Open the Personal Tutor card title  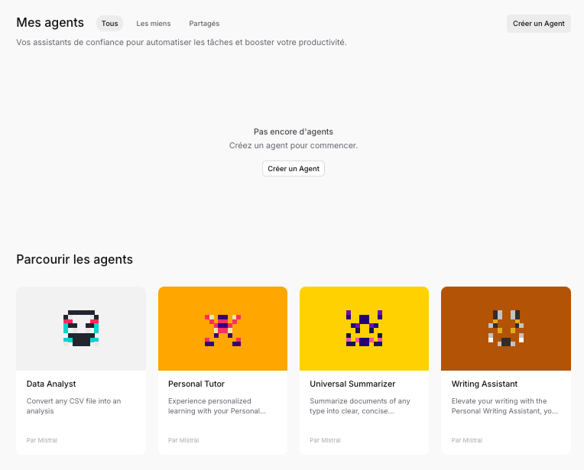pos(196,384)
